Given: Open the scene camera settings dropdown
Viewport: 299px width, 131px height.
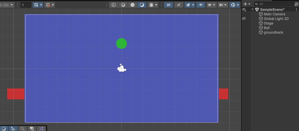Looking at the screenshot, I should [x=223, y=5].
